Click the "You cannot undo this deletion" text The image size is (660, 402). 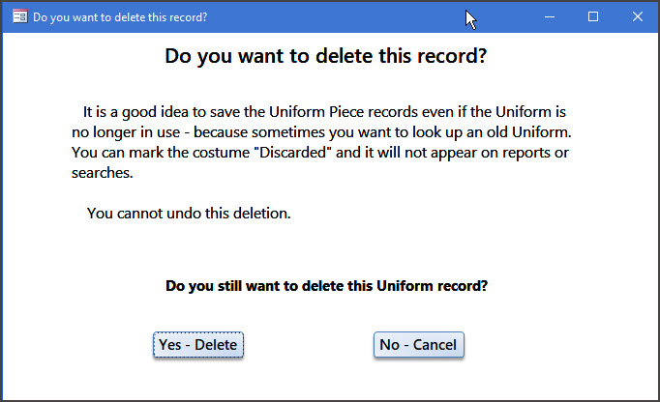tap(189, 214)
